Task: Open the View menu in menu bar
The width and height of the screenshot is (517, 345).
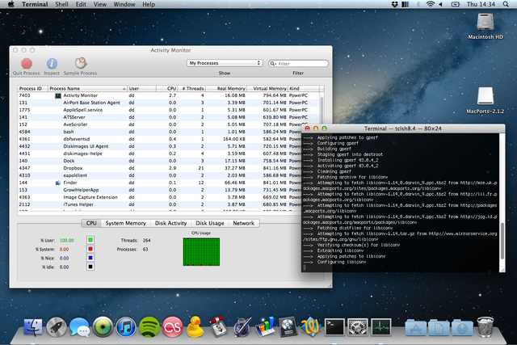Action: click(x=100, y=4)
